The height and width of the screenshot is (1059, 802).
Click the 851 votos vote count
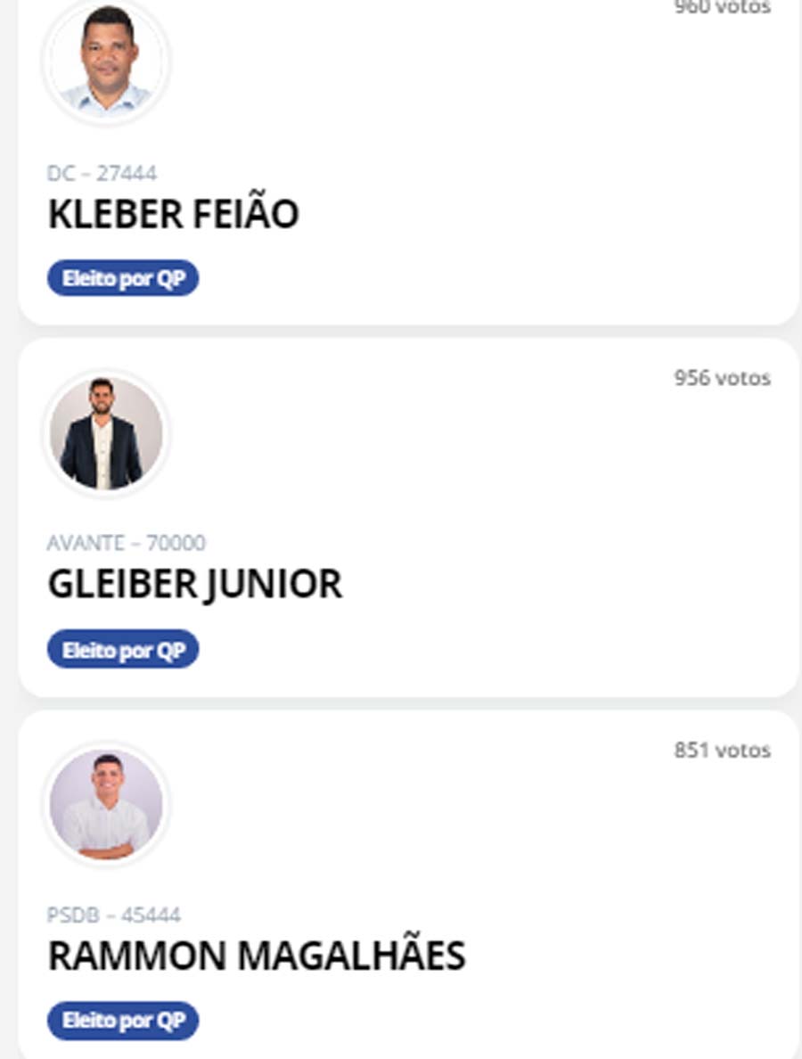point(722,751)
